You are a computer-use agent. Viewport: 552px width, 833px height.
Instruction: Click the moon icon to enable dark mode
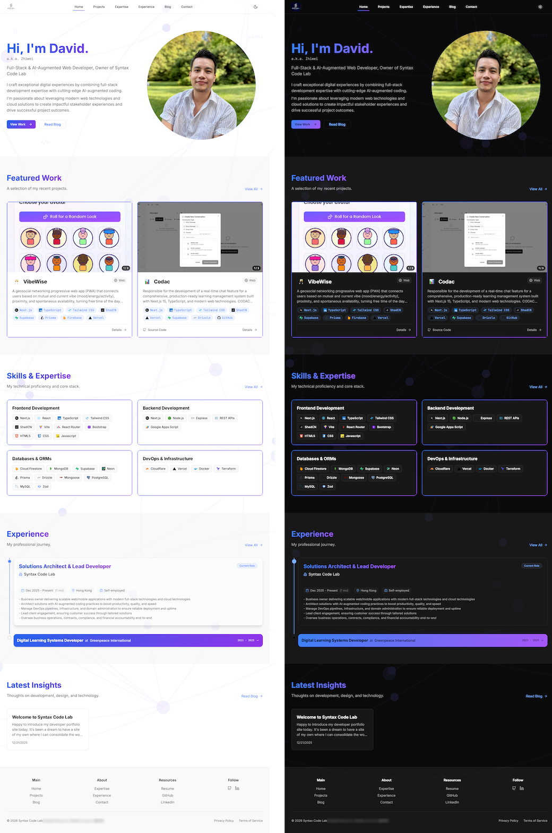coord(256,7)
